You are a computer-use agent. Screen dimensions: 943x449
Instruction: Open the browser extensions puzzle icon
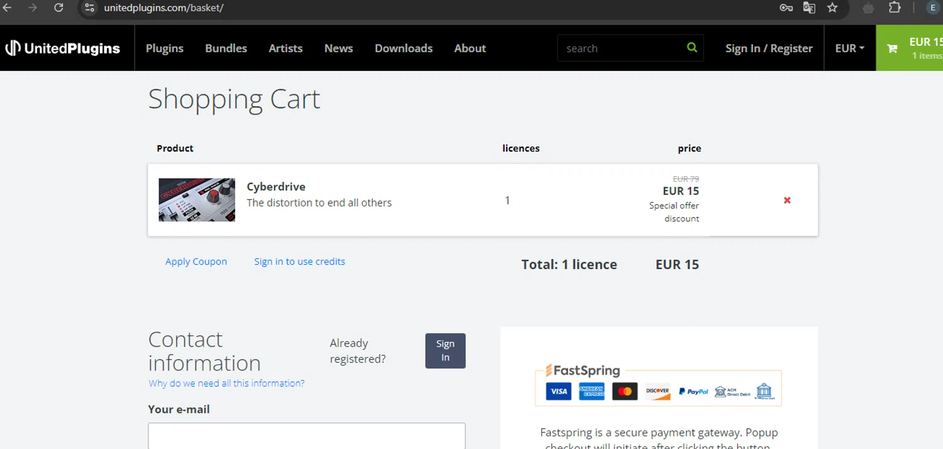895,8
